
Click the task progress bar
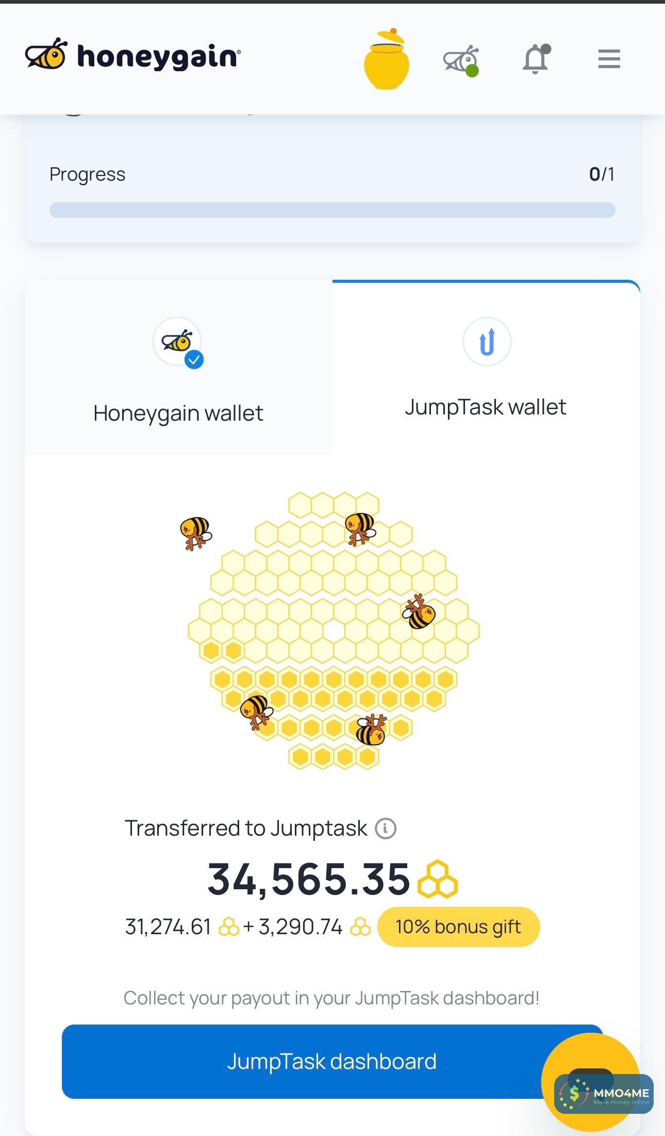point(332,210)
